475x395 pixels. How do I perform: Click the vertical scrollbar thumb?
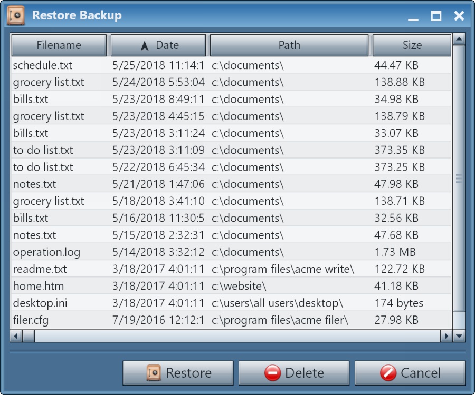(459, 179)
